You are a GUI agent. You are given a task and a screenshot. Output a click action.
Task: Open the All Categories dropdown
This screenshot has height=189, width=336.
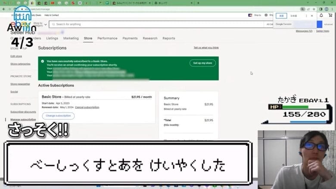(x=270, y=25)
